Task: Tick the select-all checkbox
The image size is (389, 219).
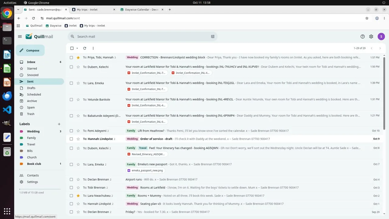Action: [x=72, y=48]
